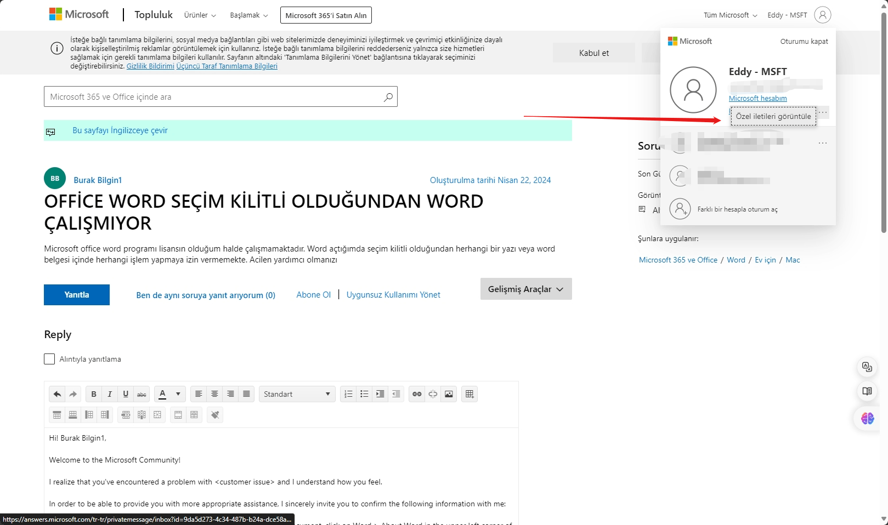The height and width of the screenshot is (525, 888).
Task: Open Burak Bilgin1's profile link
Action: pos(98,180)
